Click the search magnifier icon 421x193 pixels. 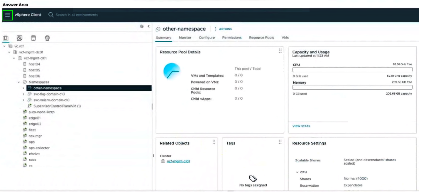(x=51, y=15)
